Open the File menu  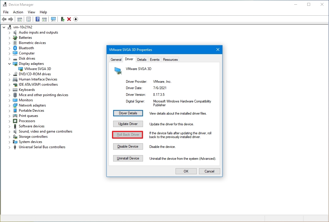[x=6, y=12]
